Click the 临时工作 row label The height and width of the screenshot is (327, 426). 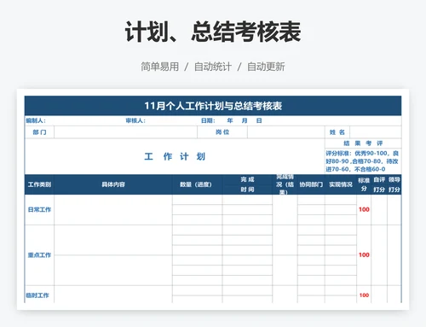pyautogui.click(x=37, y=295)
